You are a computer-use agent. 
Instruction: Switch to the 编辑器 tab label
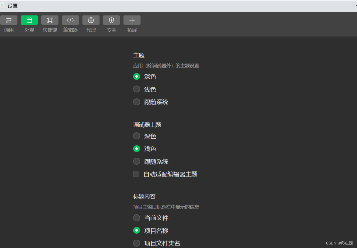pos(70,30)
